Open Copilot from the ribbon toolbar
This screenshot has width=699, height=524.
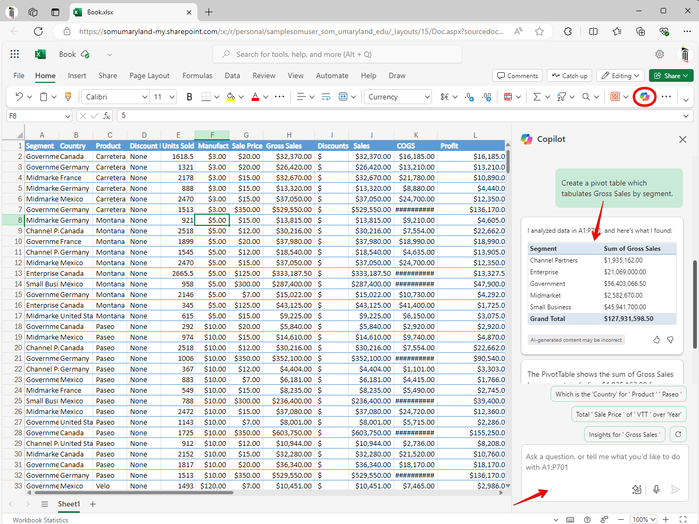tap(644, 97)
